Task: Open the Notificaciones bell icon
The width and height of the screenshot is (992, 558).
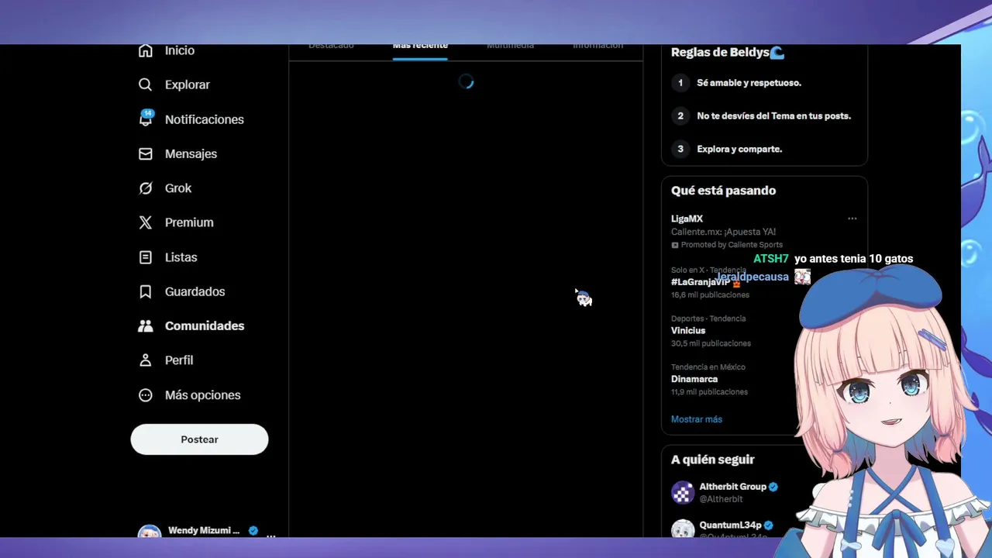Action: coord(145,119)
